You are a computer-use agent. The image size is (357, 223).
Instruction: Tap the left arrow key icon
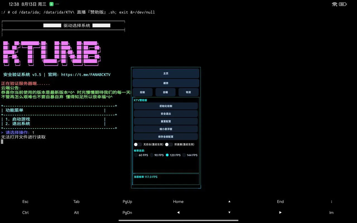178,212
